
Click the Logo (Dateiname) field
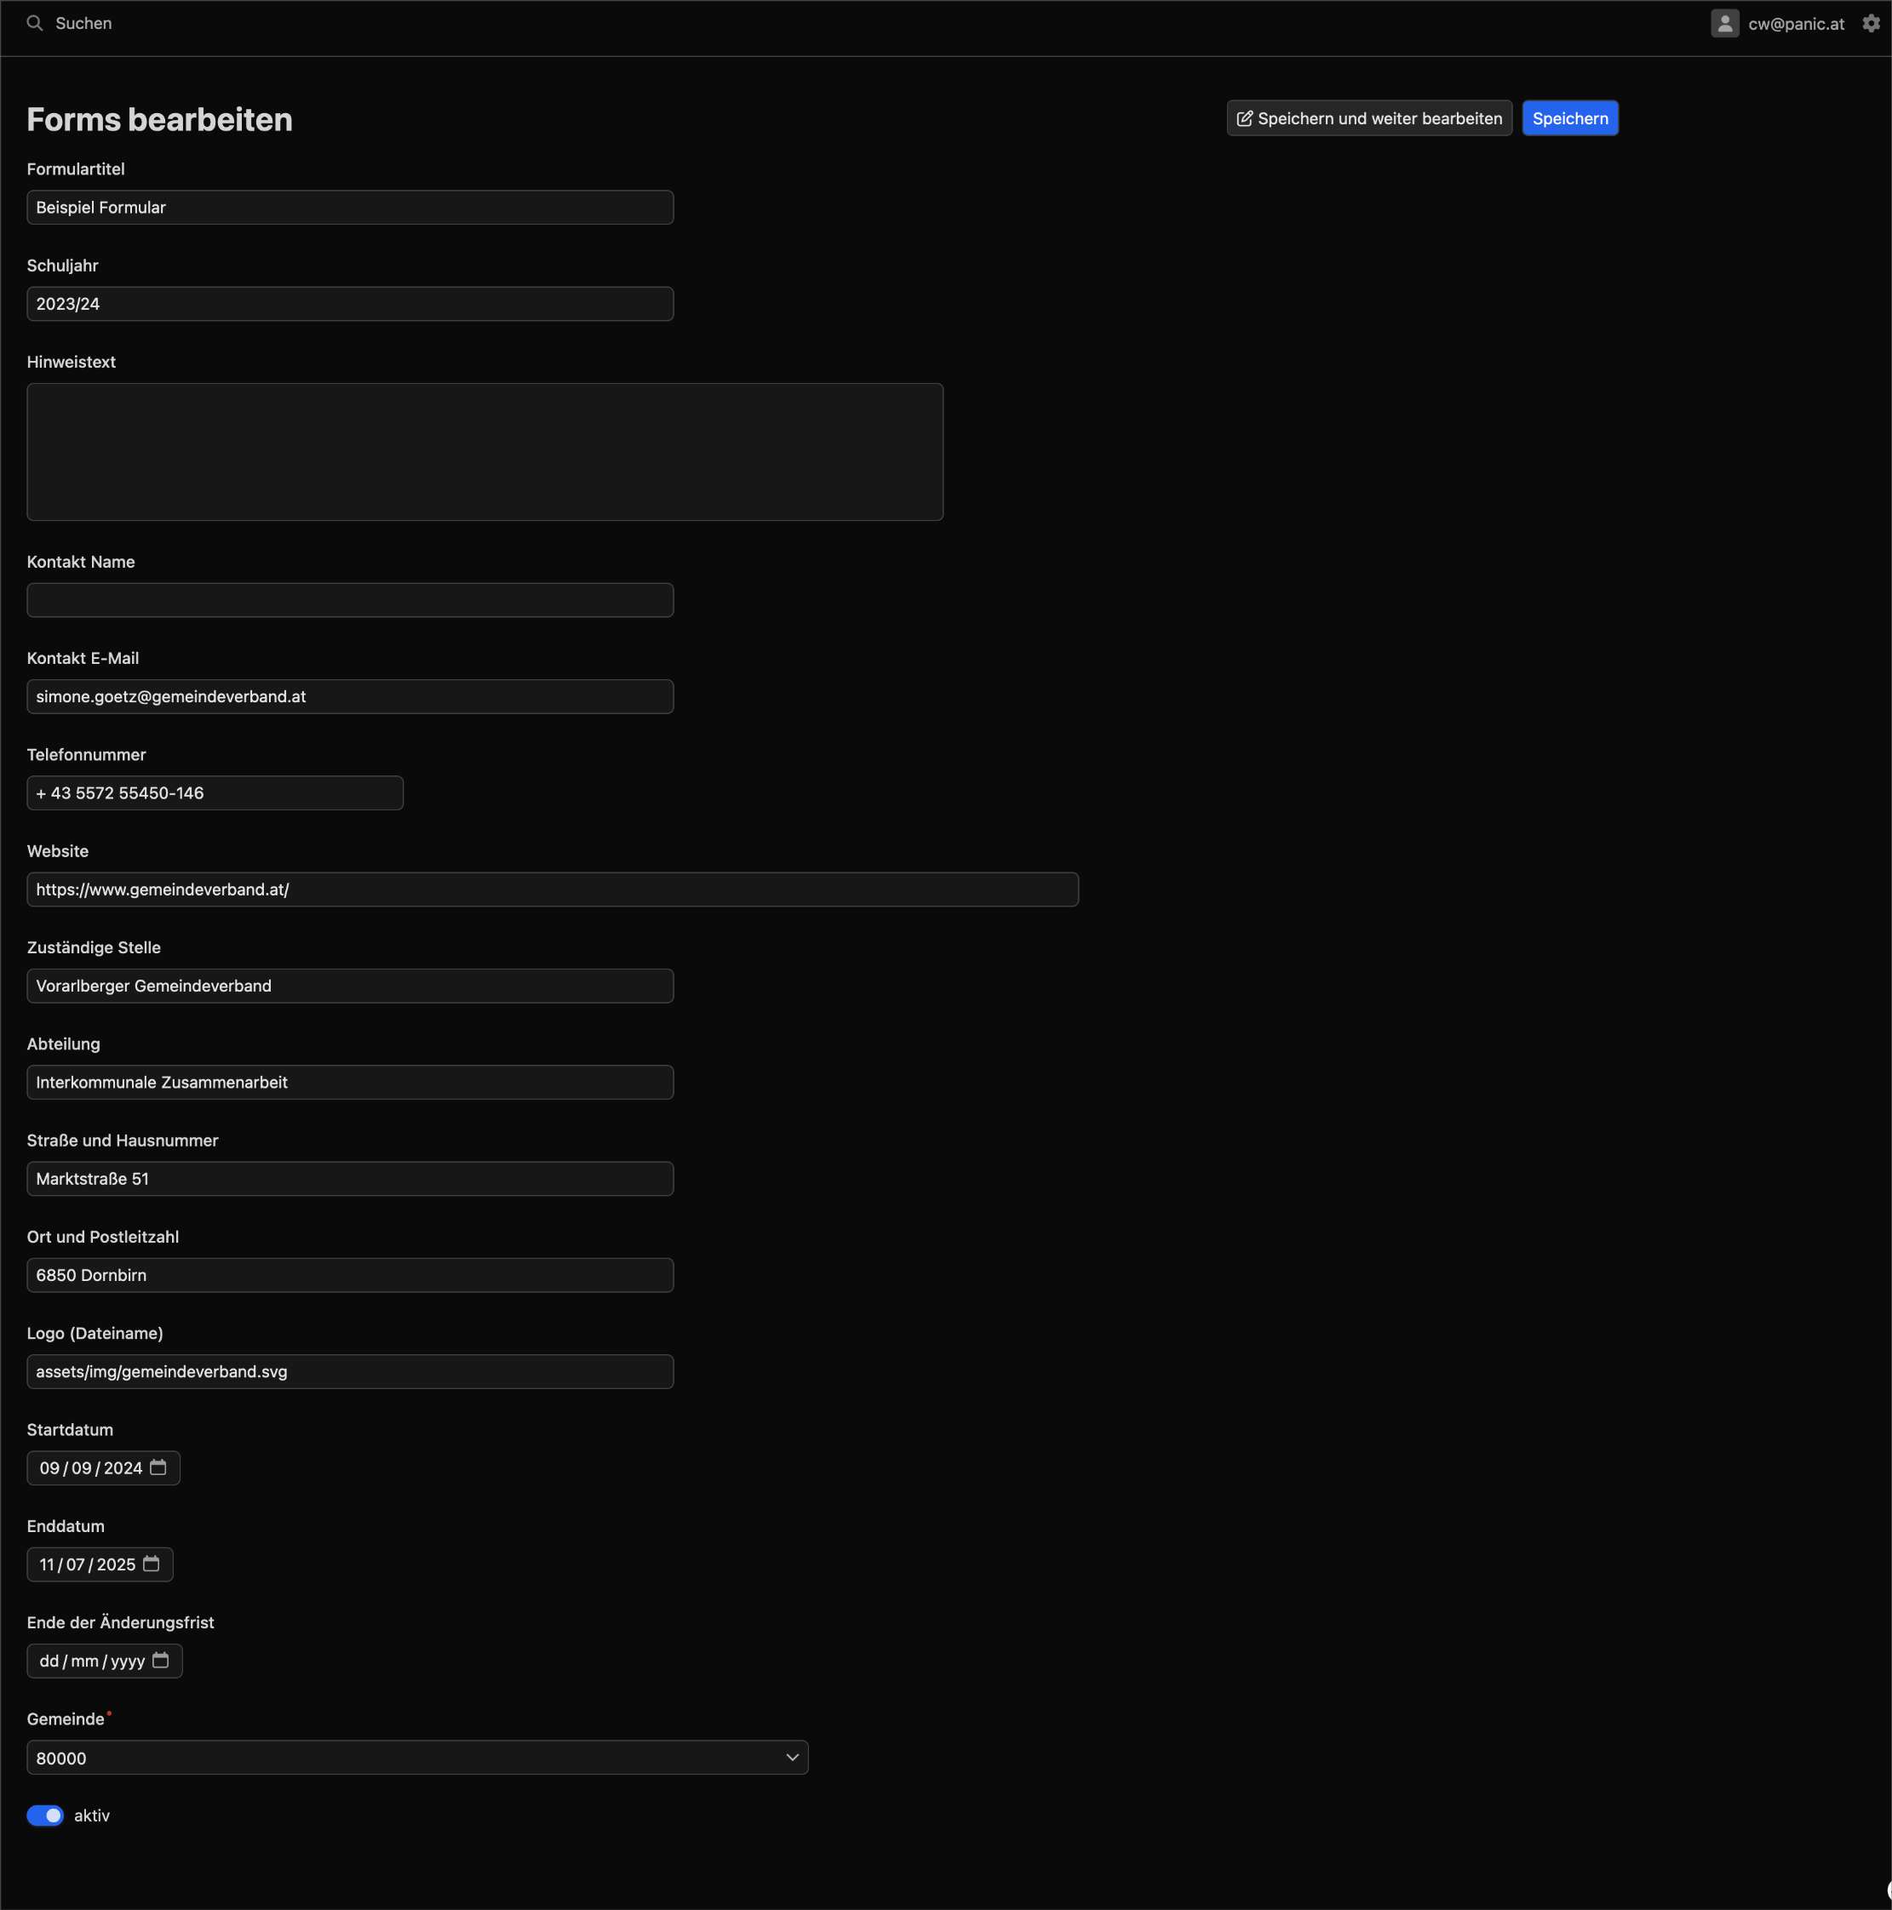[x=350, y=1371]
